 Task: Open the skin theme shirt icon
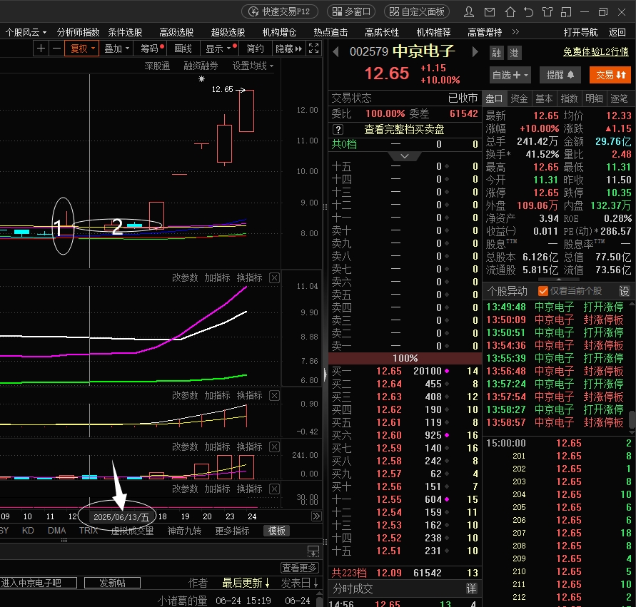pos(547,11)
